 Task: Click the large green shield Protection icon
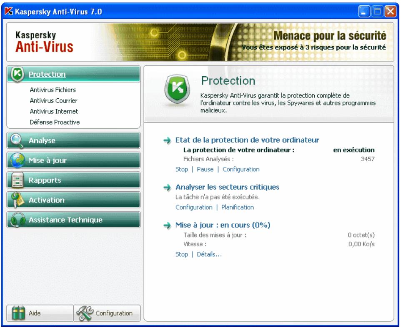click(177, 89)
